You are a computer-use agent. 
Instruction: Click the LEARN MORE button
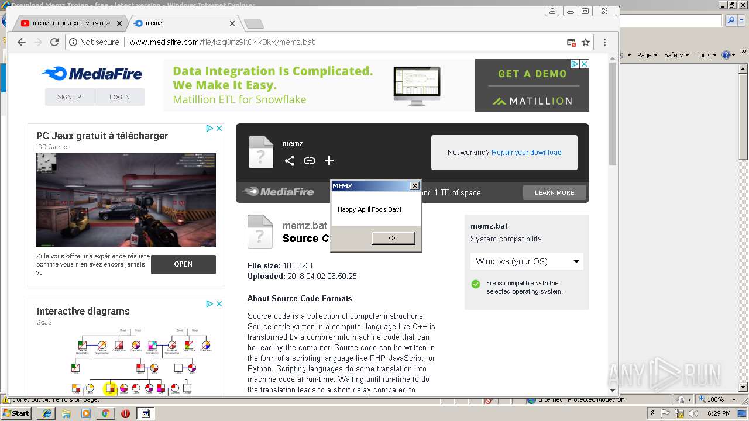tap(555, 192)
